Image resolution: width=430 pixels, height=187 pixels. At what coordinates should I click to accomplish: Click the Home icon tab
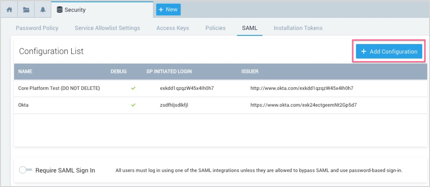(9, 10)
